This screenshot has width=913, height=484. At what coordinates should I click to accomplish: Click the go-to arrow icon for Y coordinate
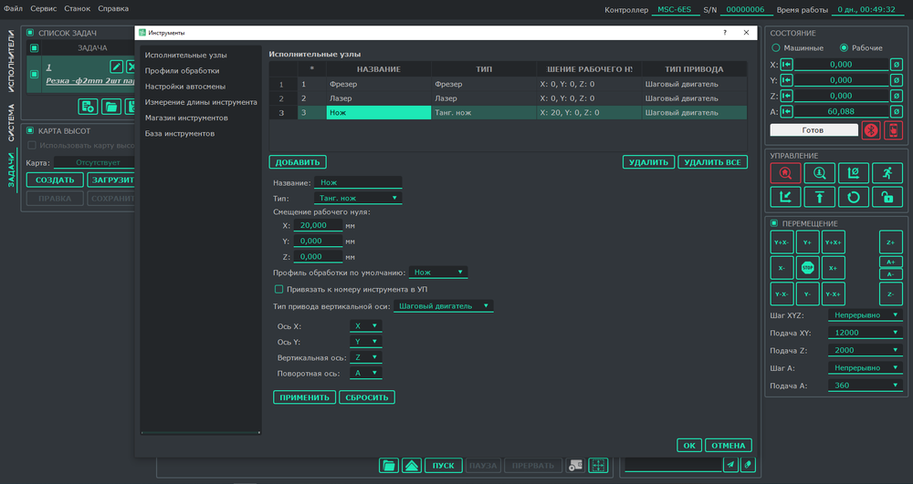tap(786, 80)
